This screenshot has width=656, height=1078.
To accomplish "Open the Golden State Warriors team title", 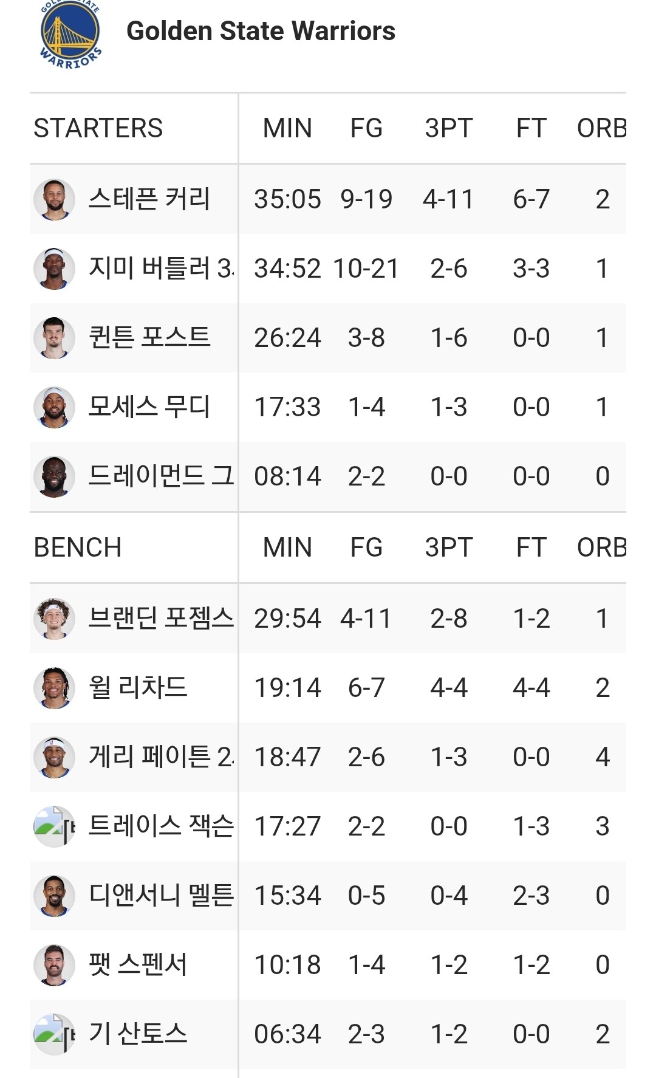I will 261,31.
